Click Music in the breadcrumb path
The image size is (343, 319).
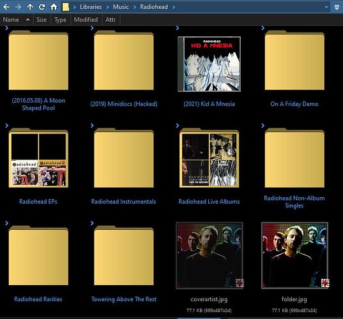click(121, 7)
